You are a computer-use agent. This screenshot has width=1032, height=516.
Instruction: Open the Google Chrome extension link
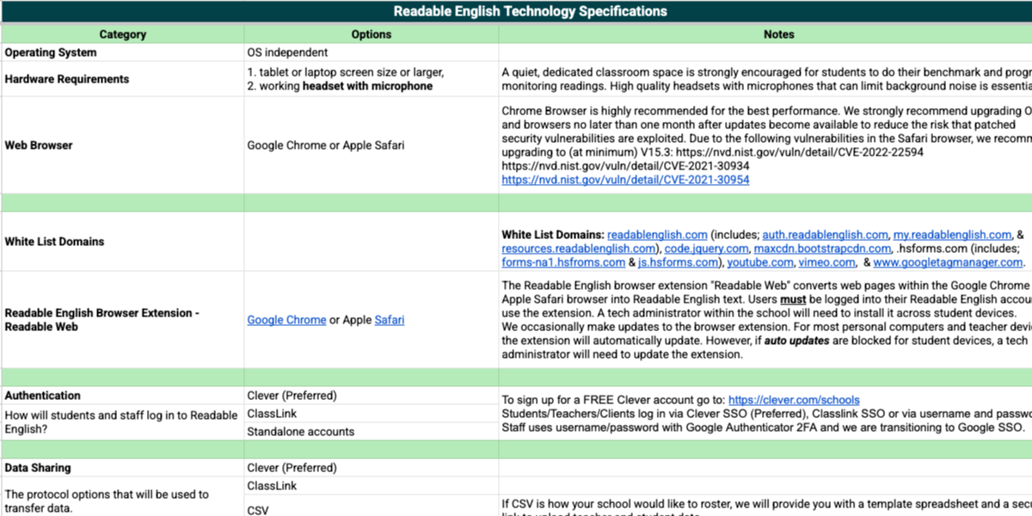286,320
